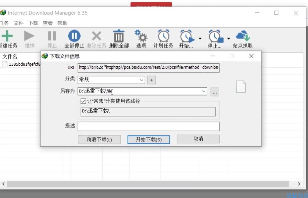Viewport: 308px width, 198px height.
Task: Click the 描述 description input field
Action: [149, 126]
